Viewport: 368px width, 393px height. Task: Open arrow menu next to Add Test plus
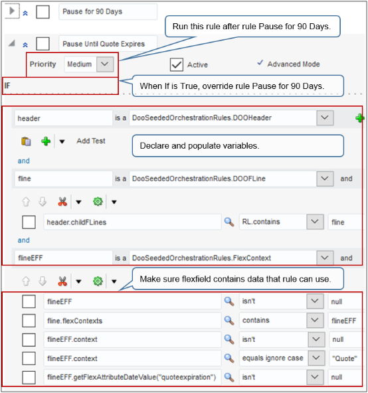pos(62,141)
